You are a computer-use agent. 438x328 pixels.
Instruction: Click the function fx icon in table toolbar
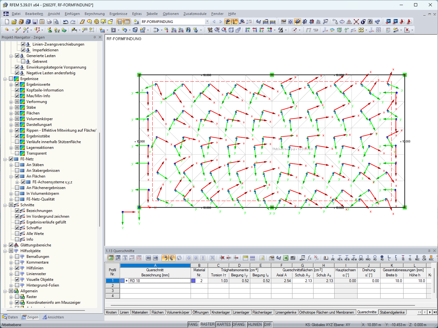pos(309,258)
